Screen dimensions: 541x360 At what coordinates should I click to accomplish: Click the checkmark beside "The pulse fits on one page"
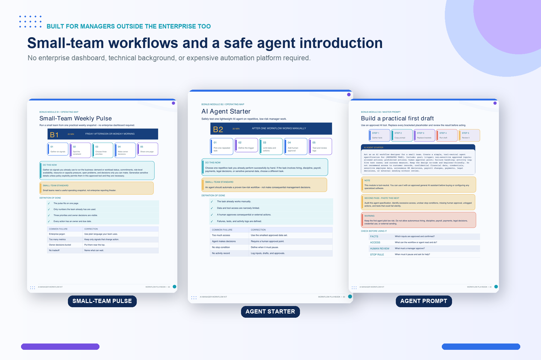coord(49,203)
